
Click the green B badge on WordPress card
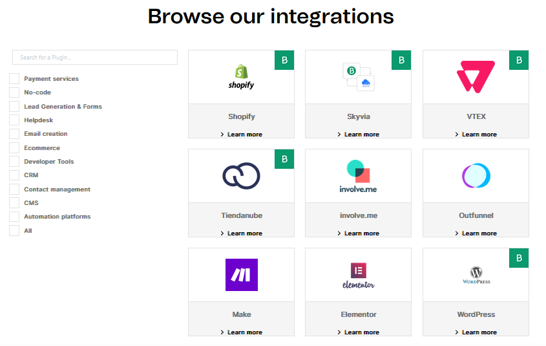tap(519, 258)
